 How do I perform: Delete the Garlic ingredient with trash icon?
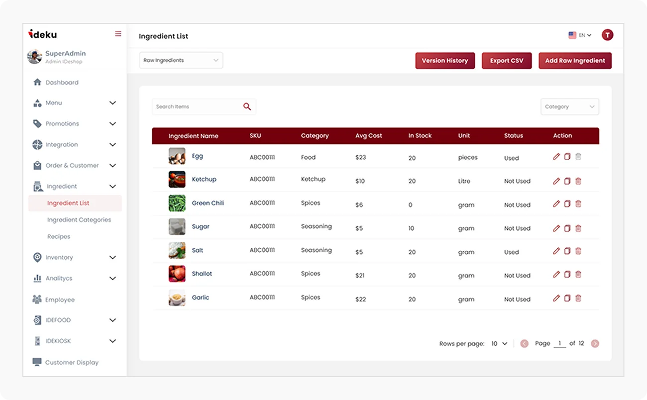578,299
